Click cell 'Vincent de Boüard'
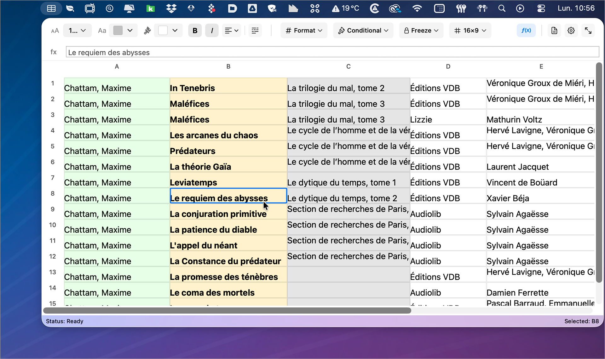Screen dimensions: 605x359 [x=540, y=180]
